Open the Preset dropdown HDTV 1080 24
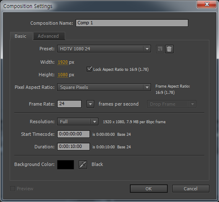 point(104,49)
